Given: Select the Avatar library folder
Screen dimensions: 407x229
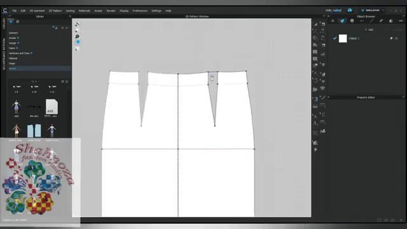Looking at the screenshot, I should point(13,38).
